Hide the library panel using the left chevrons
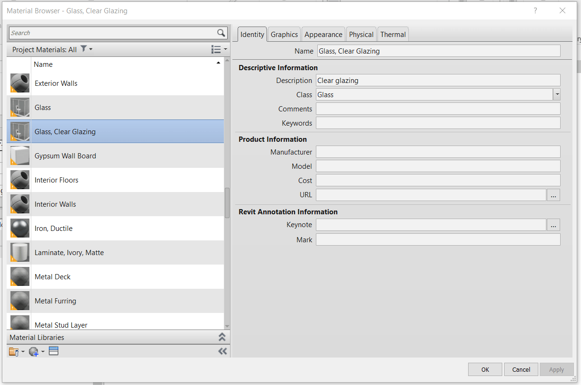The image size is (581, 385). (x=222, y=351)
